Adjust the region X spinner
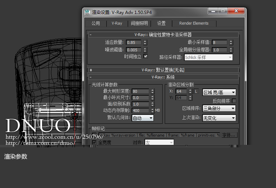The height and width of the screenshot is (188, 276). tap(190, 91)
